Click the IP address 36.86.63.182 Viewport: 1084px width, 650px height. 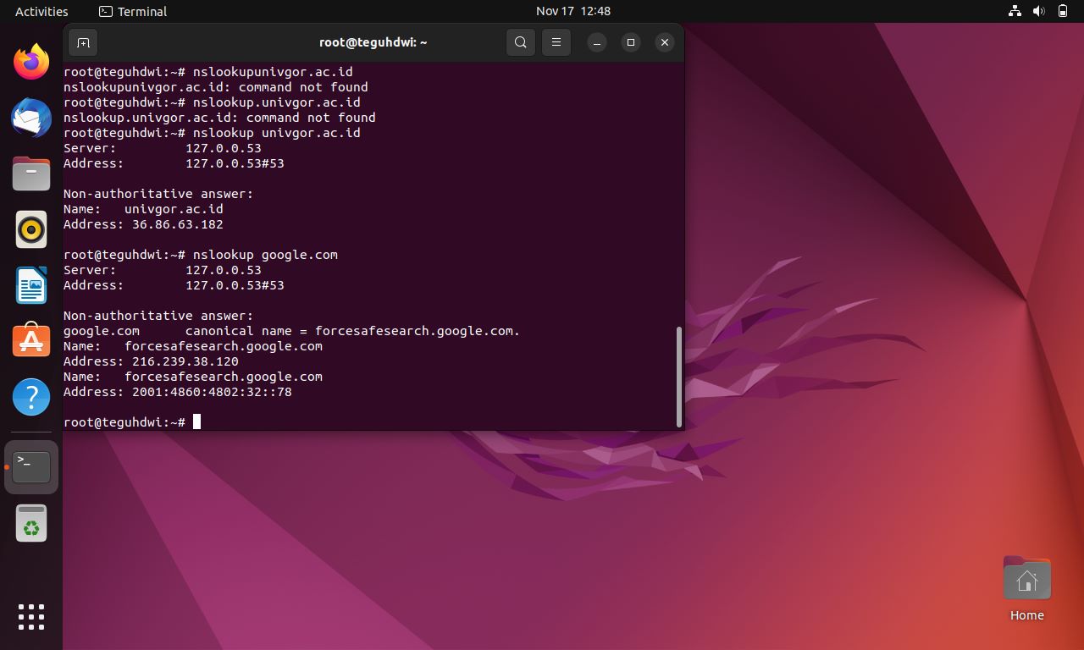pos(178,224)
